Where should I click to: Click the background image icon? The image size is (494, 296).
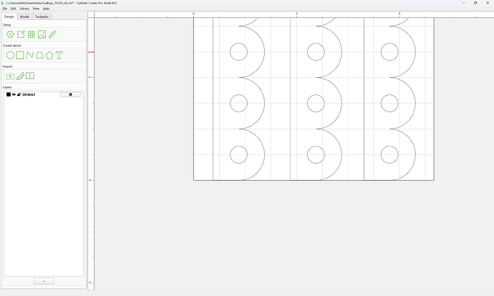point(42,34)
